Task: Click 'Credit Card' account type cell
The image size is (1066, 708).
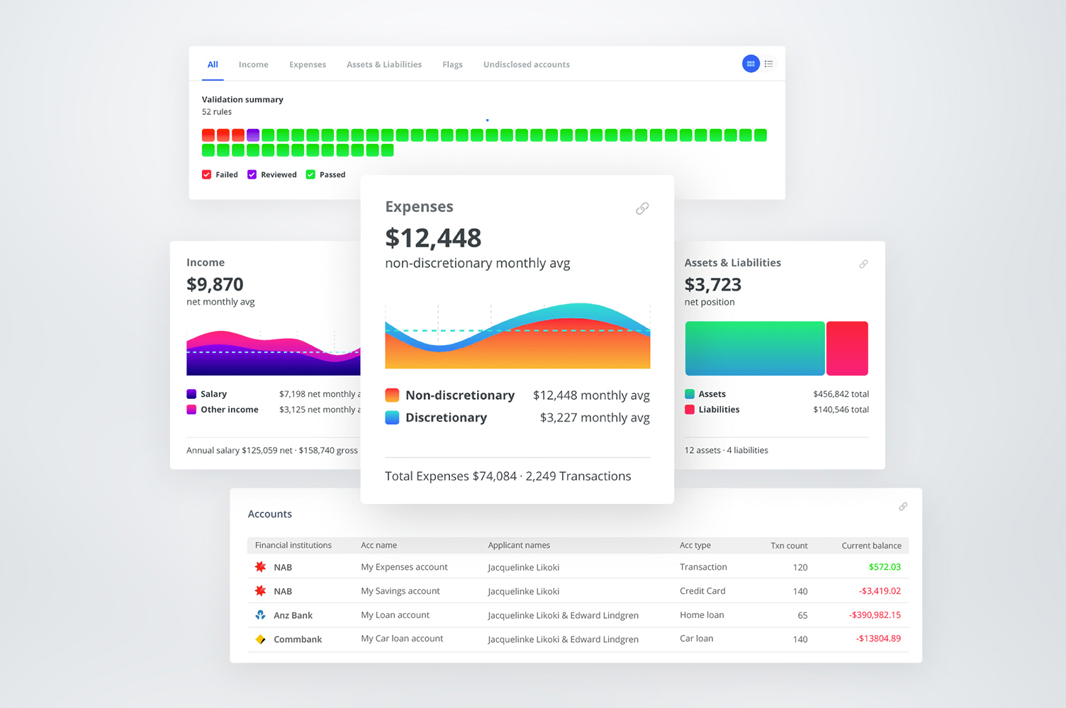Action: pyautogui.click(x=702, y=591)
